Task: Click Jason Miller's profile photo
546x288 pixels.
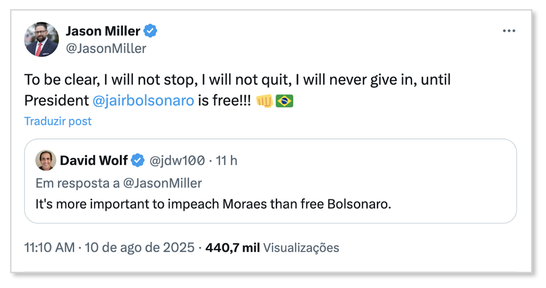Action: [x=42, y=40]
